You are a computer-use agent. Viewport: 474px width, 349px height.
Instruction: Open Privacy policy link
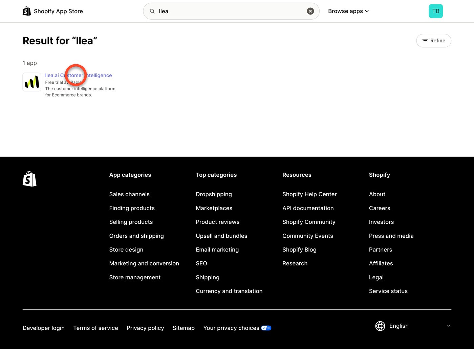145,328
